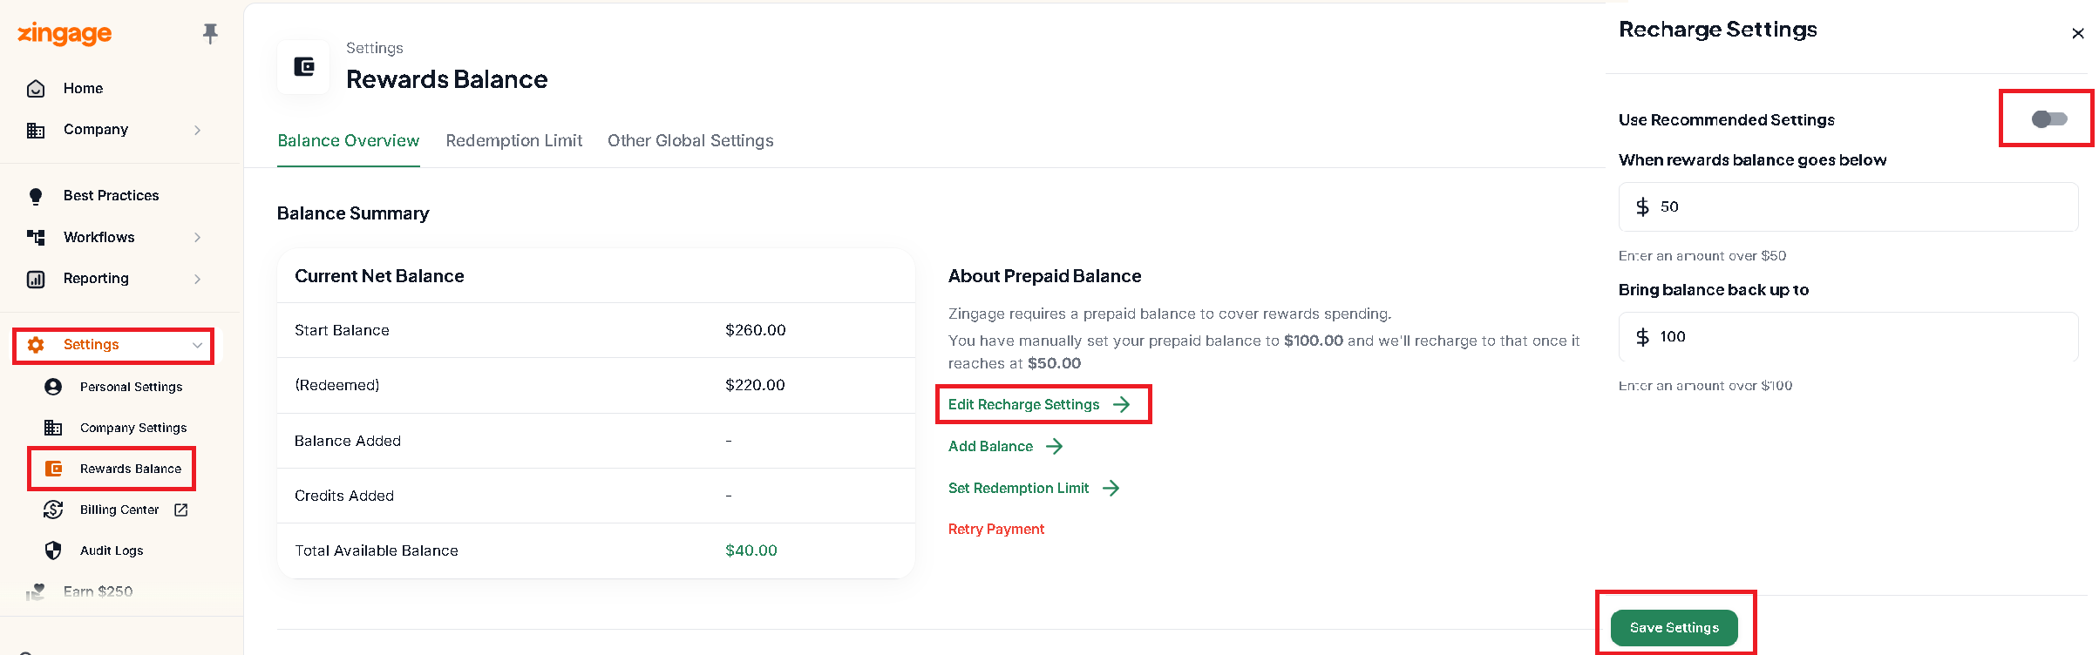Image resolution: width=2099 pixels, height=655 pixels.
Task: Click the Save Settings button
Action: pos(1674,628)
